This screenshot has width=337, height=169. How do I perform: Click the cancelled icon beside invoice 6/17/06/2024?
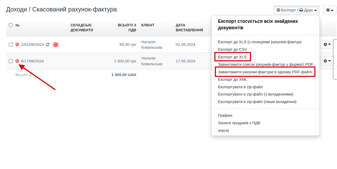17,61
